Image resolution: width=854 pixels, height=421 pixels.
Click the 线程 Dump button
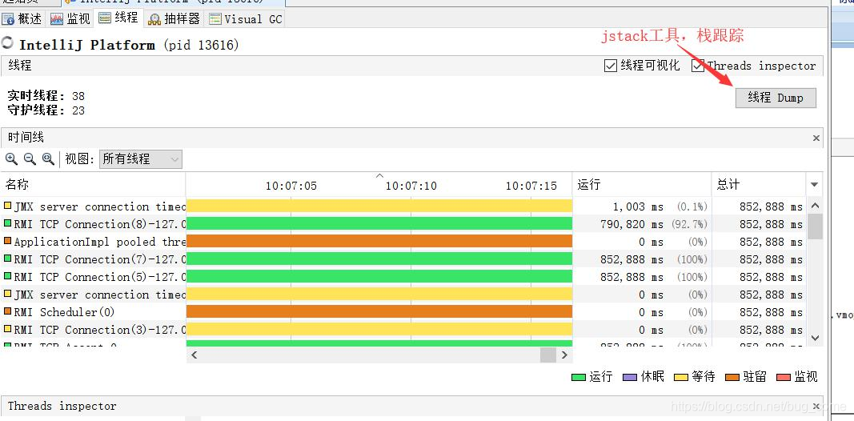(776, 98)
